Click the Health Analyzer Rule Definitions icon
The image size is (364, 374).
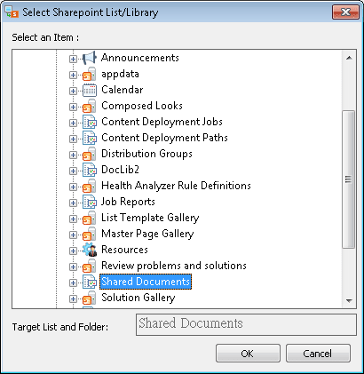pos(90,186)
